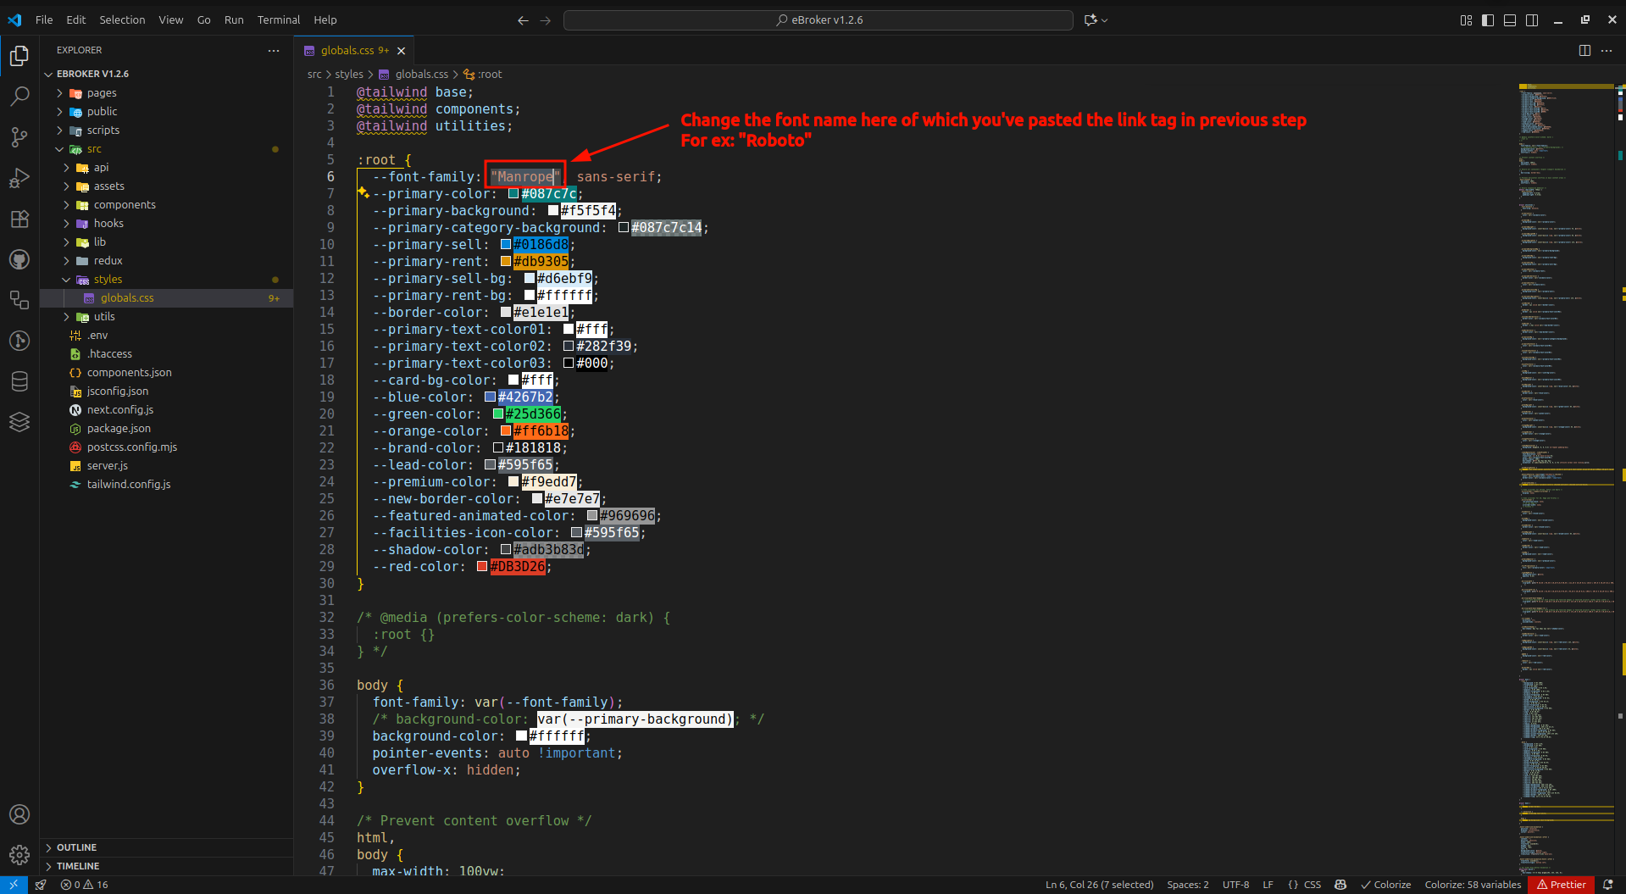Viewport: 1626px width, 894px height.
Task: Click the eBroker v1.2.6 command search box
Action: 819,20
